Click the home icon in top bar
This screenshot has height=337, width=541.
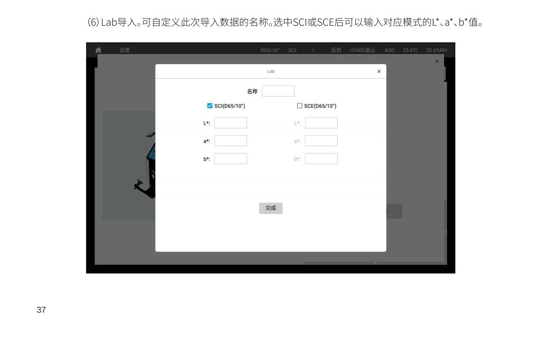(98, 50)
